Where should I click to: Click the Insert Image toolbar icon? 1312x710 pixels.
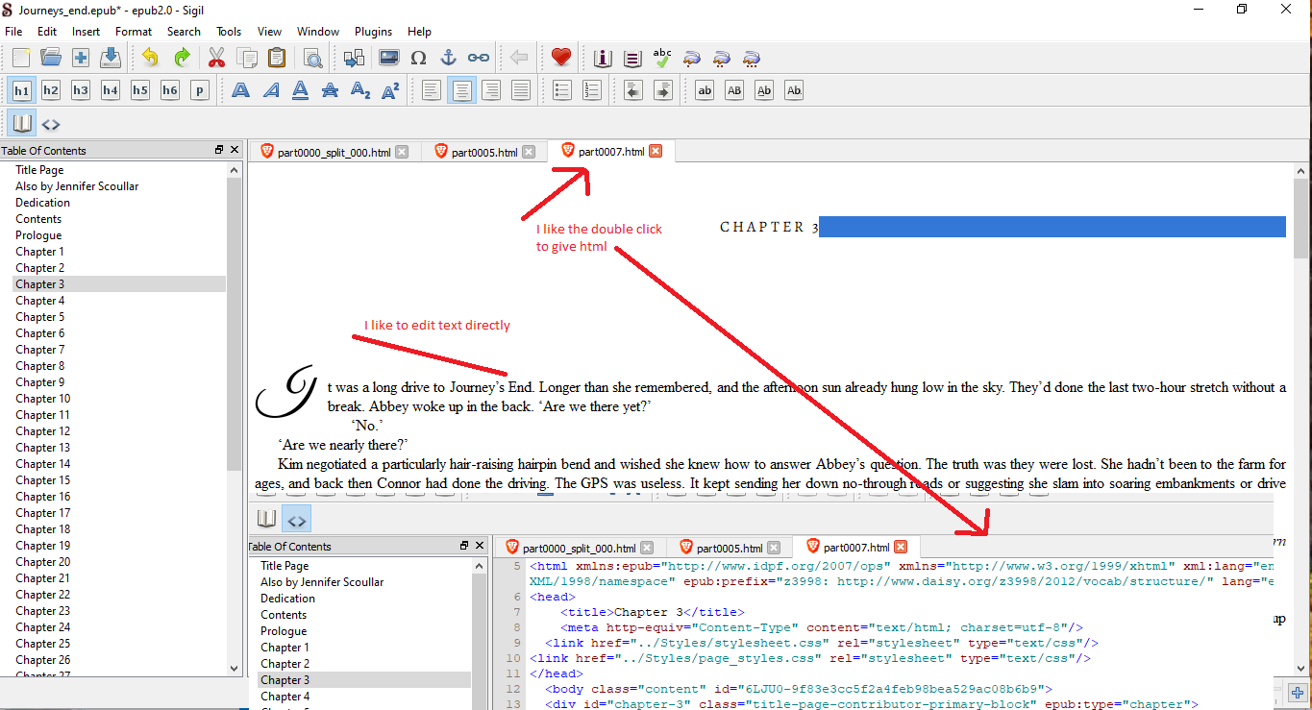[388, 58]
